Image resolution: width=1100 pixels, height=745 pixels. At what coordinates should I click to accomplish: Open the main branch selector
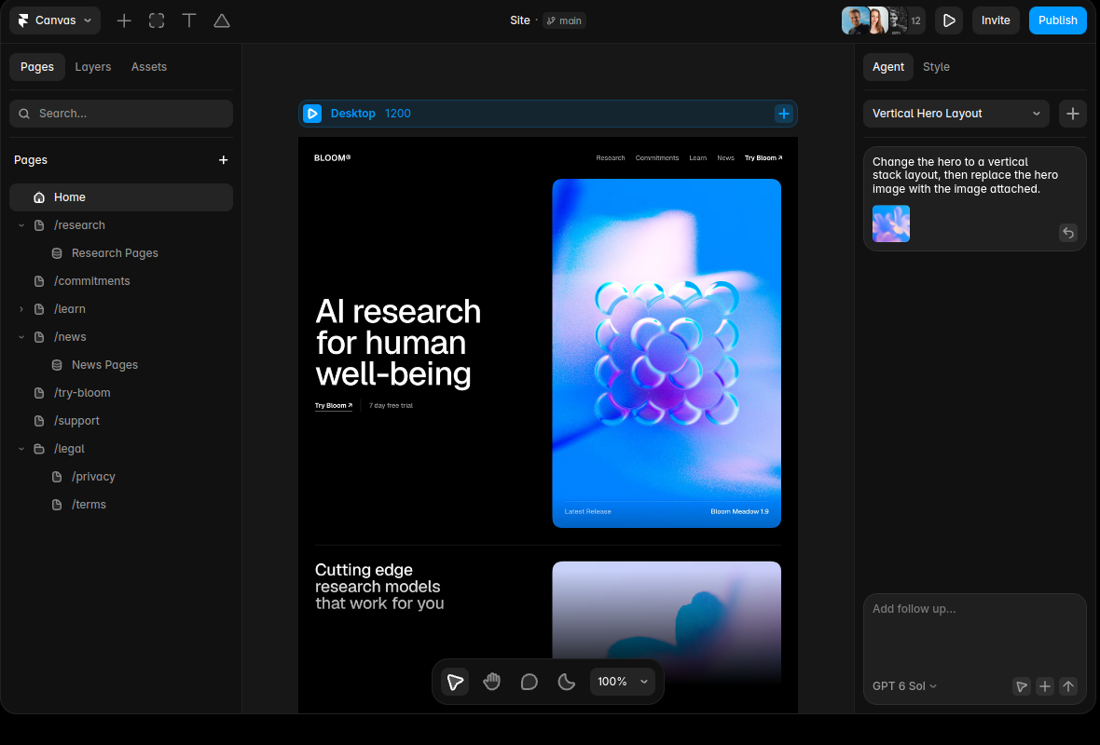[564, 20]
